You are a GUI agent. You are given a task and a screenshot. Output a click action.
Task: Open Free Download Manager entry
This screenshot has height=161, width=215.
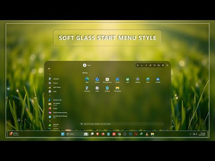[x=58, y=117]
